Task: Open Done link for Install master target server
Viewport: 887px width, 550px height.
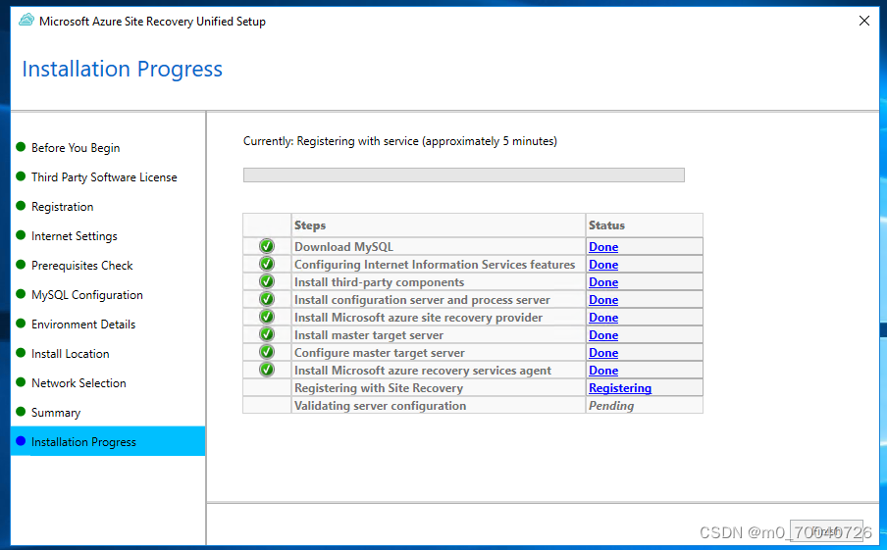Action: coord(603,335)
